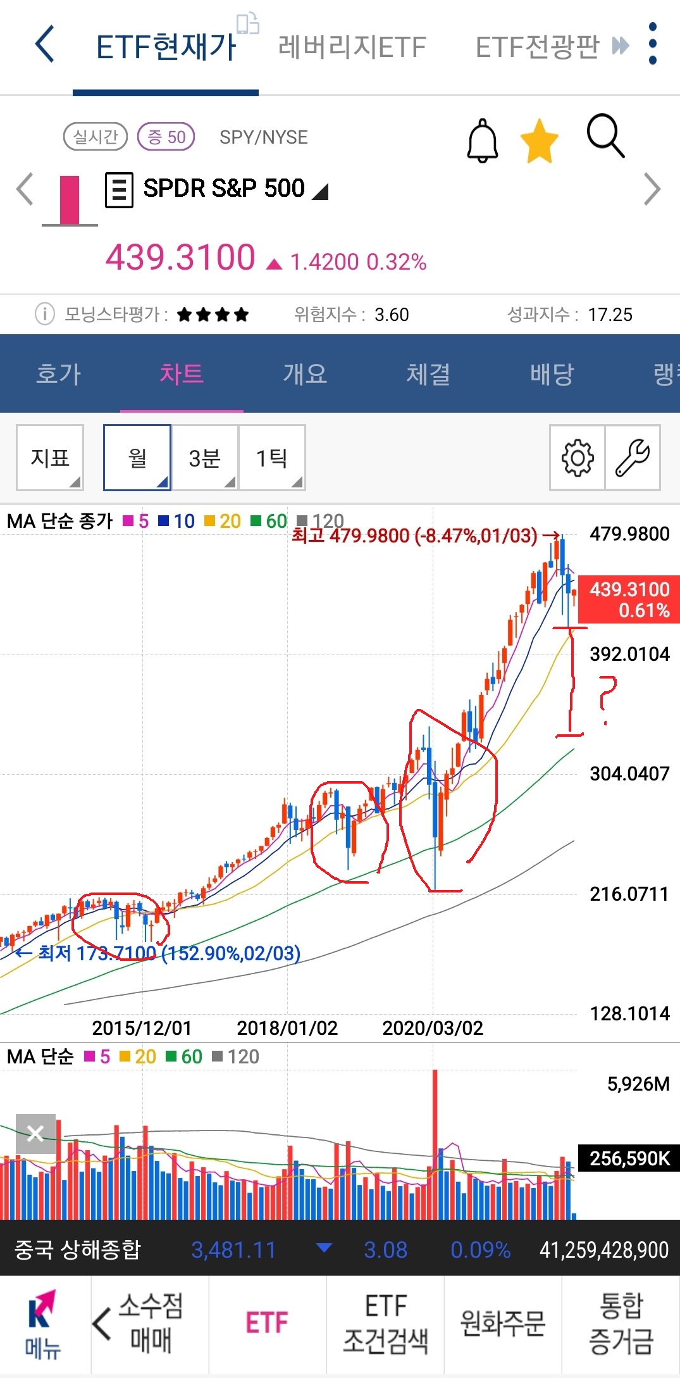Image resolution: width=680 pixels, height=1378 pixels.
Task: Open chart settings gear icon
Action: (x=578, y=458)
